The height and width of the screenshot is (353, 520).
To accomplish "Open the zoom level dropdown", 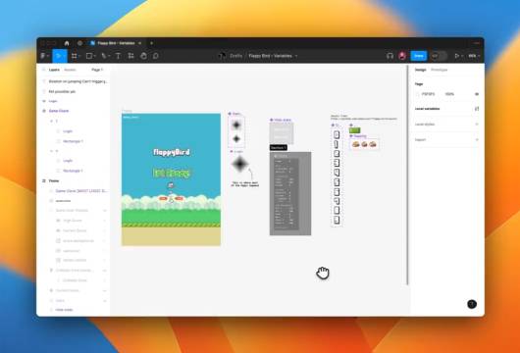I will [474, 56].
